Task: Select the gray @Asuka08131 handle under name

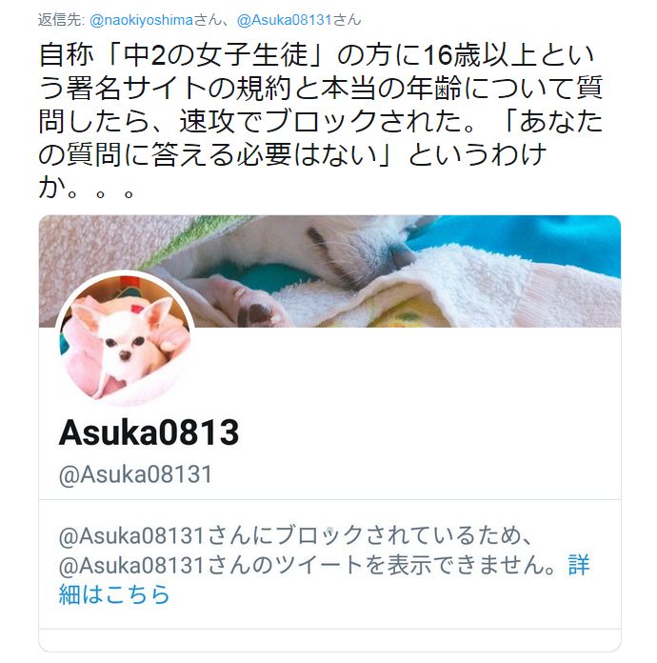Action: click(135, 474)
